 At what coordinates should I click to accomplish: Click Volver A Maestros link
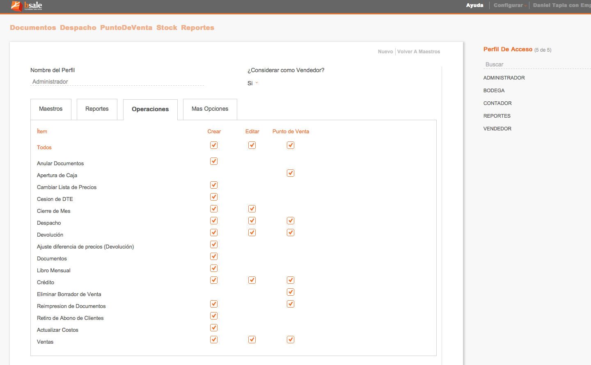click(418, 52)
